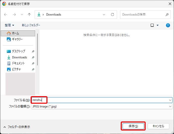Click the Forward navigation arrow
The image size is (174, 134).
[14, 15]
